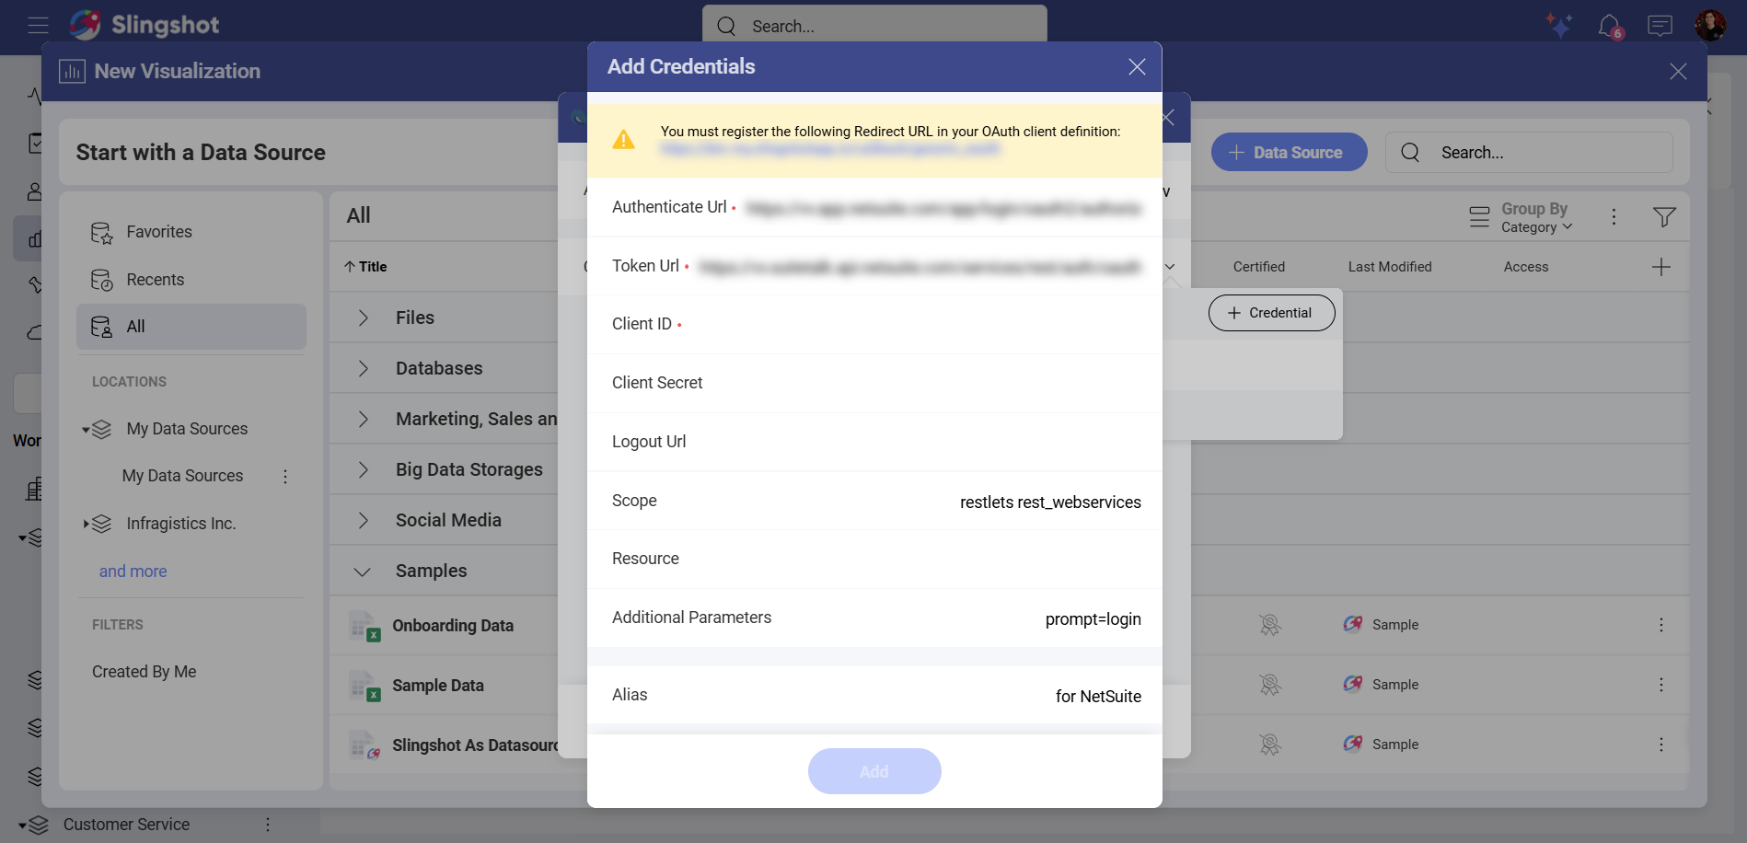Select the Favorites icon in data source panel

pos(102,232)
